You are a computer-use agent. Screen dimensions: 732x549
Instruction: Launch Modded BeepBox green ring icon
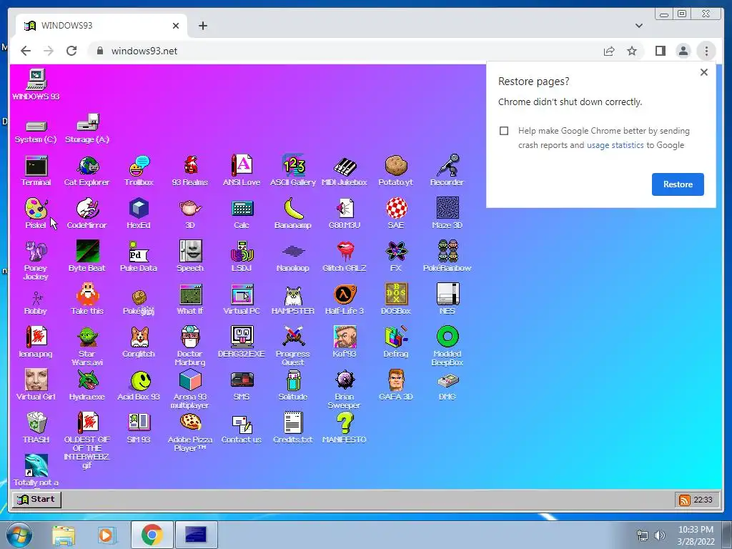pos(447,346)
